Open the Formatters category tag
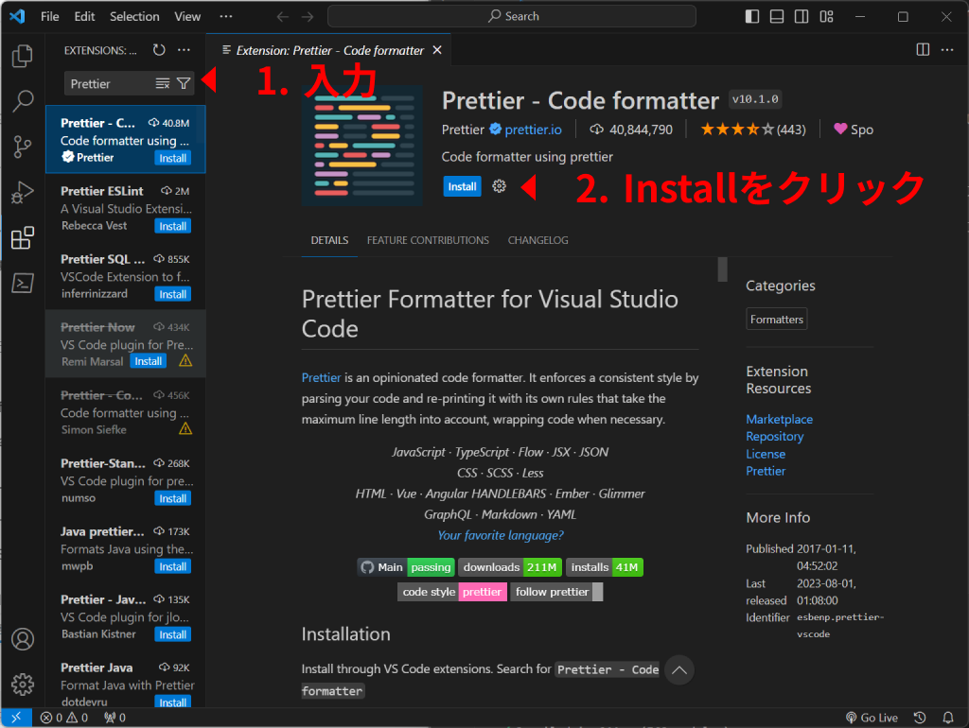The width and height of the screenshot is (969, 728). pyautogui.click(x=777, y=320)
